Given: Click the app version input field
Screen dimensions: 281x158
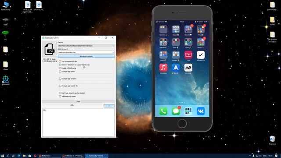Looking at the screenshot, I should [x=86, y=82].
